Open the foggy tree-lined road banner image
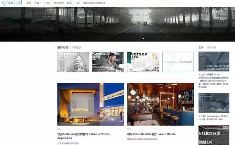235x145 pixels. (117, 24)
